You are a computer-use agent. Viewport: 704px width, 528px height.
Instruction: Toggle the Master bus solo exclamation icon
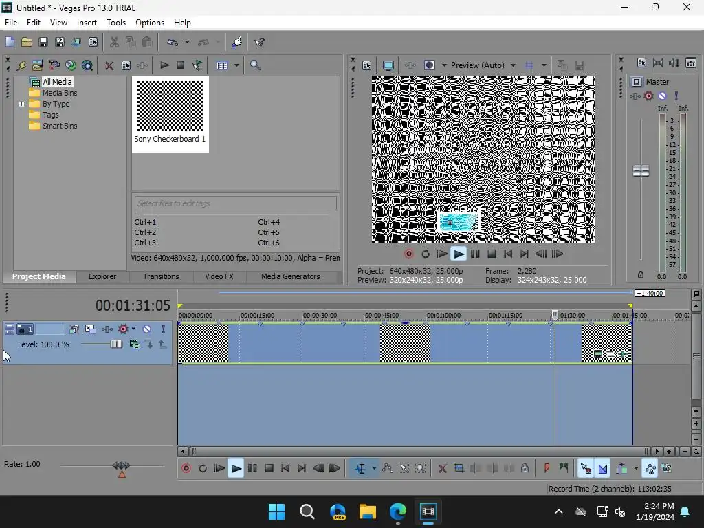coord(676,96)
